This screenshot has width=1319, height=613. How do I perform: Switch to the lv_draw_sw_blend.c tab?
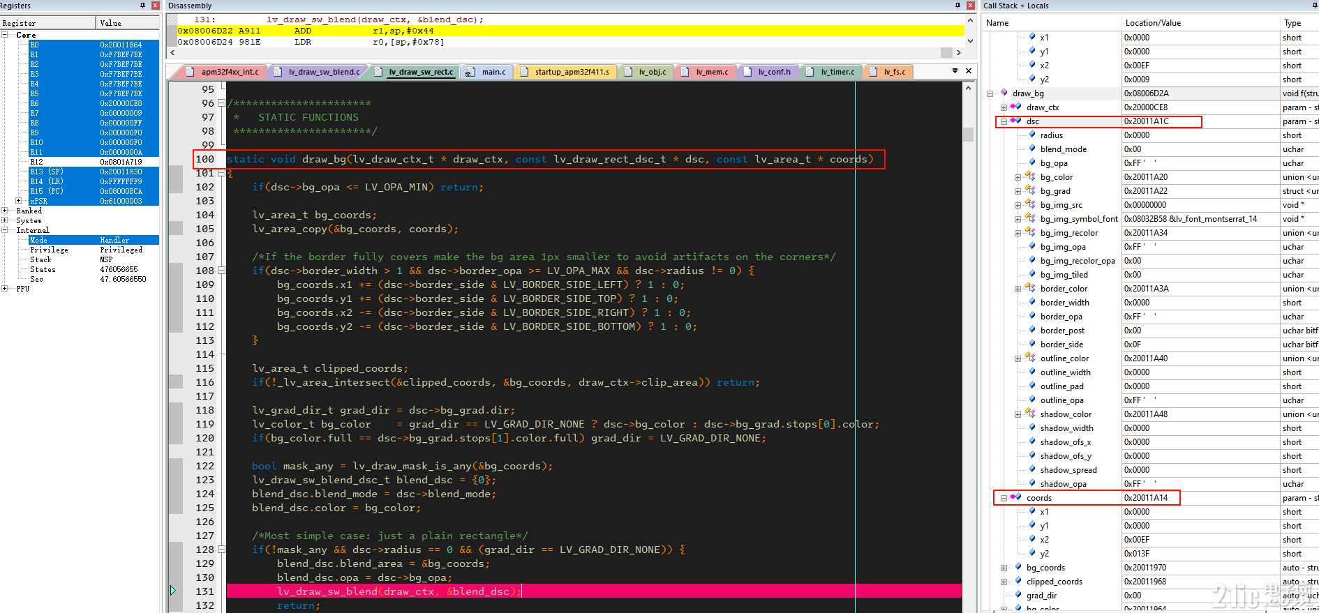[x=318, y=72]
